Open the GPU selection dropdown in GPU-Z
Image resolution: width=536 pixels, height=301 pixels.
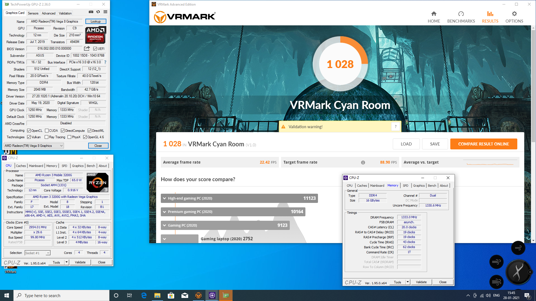pos(33,145)
